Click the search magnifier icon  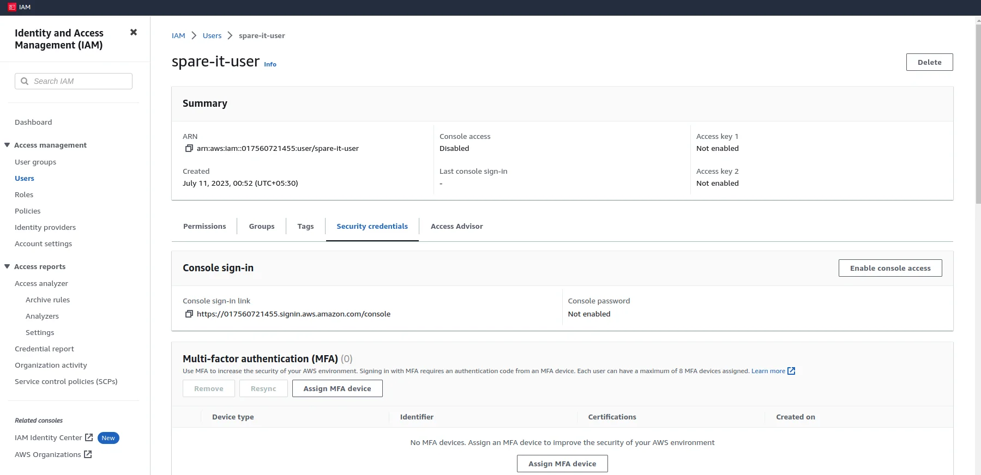pos(25,81)
